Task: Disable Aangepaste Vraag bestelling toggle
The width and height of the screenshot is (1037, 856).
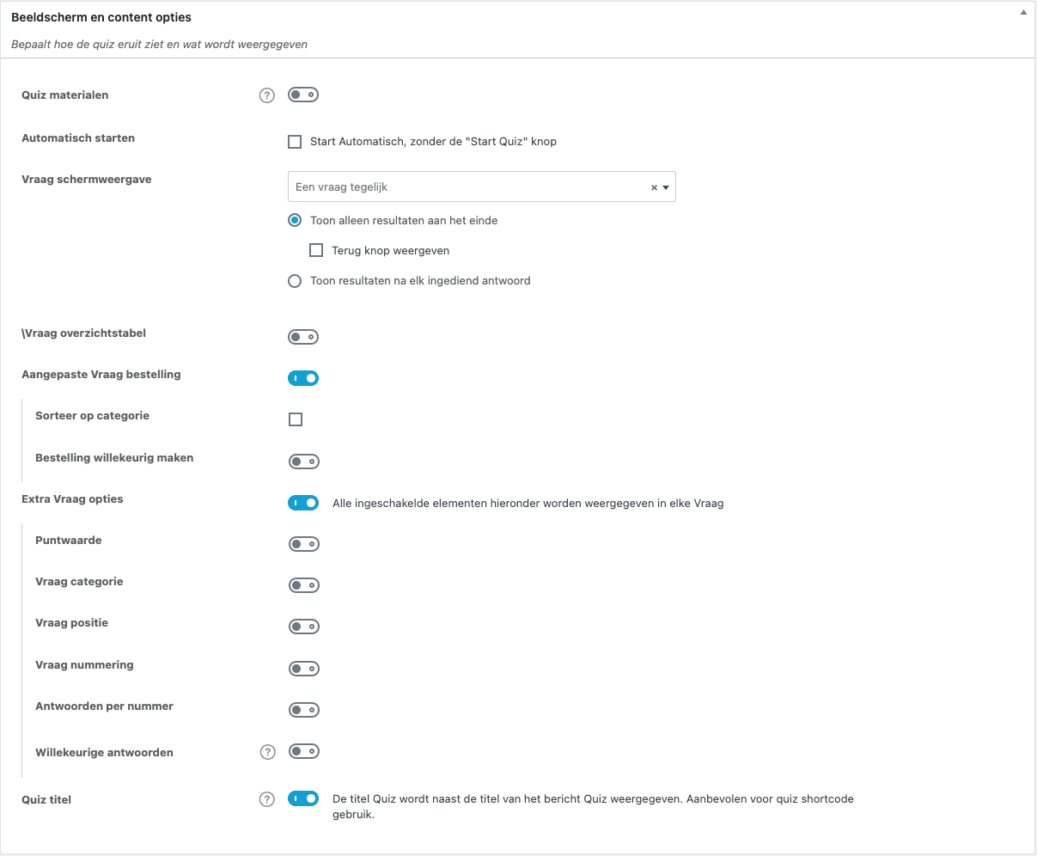Action: (x=303, y=378)
